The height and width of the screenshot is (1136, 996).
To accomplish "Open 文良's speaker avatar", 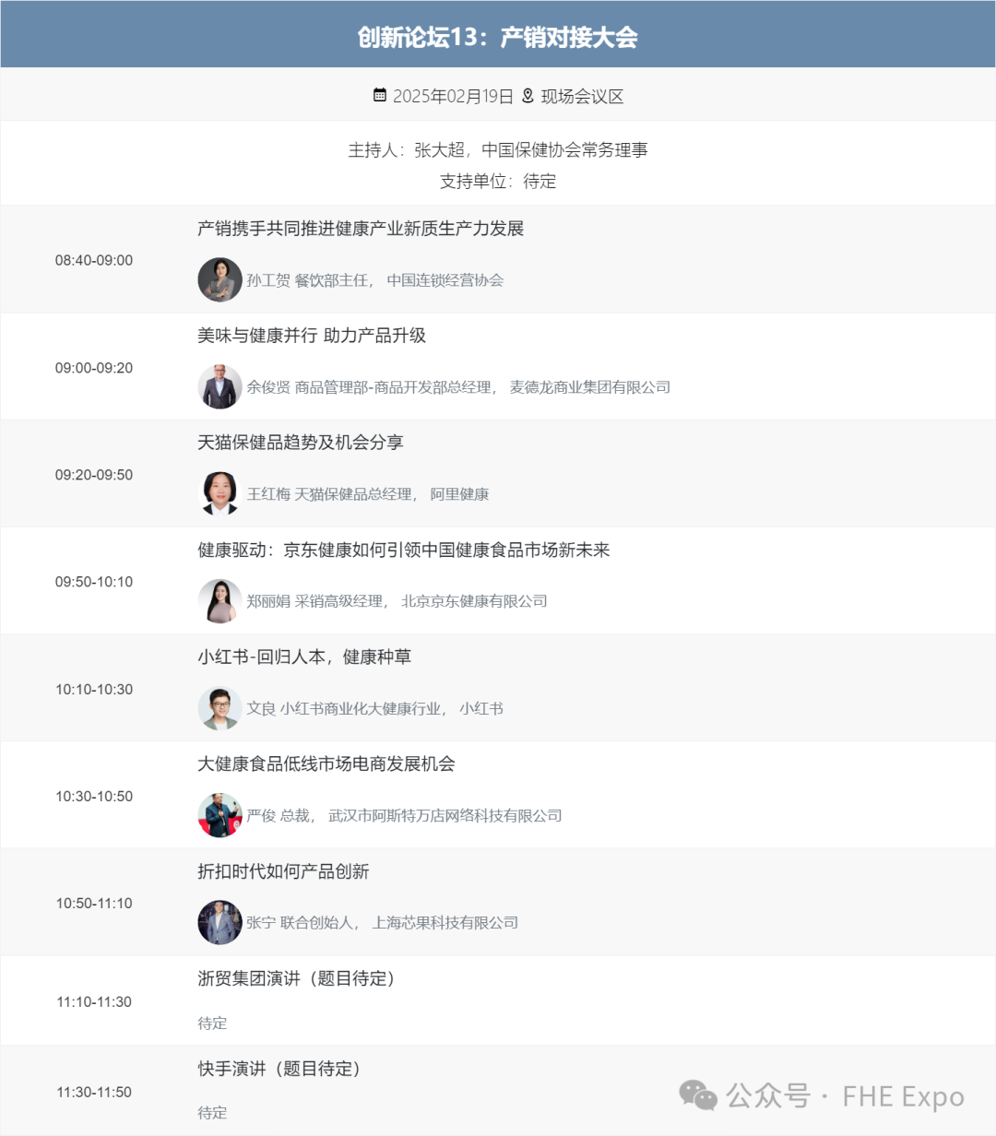I will 219,708.
